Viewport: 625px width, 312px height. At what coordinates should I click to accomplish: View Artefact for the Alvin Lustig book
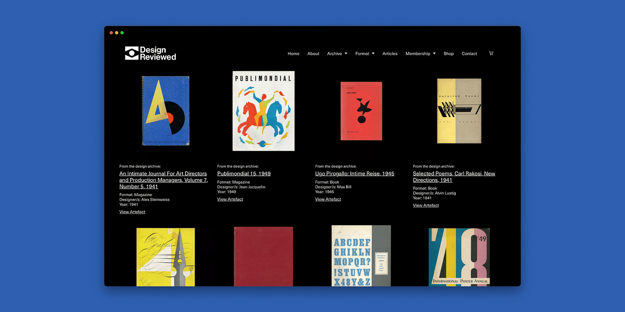426,205
